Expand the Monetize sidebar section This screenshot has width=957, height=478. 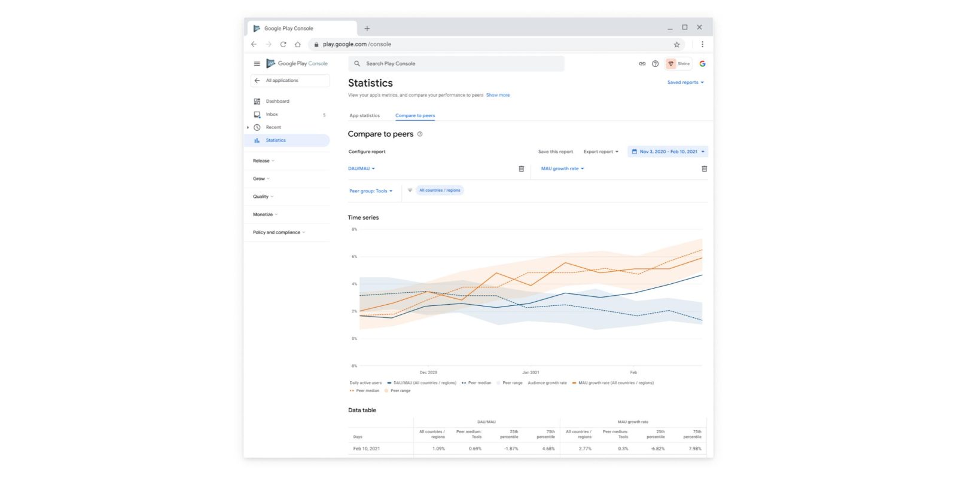pos(265,215)
